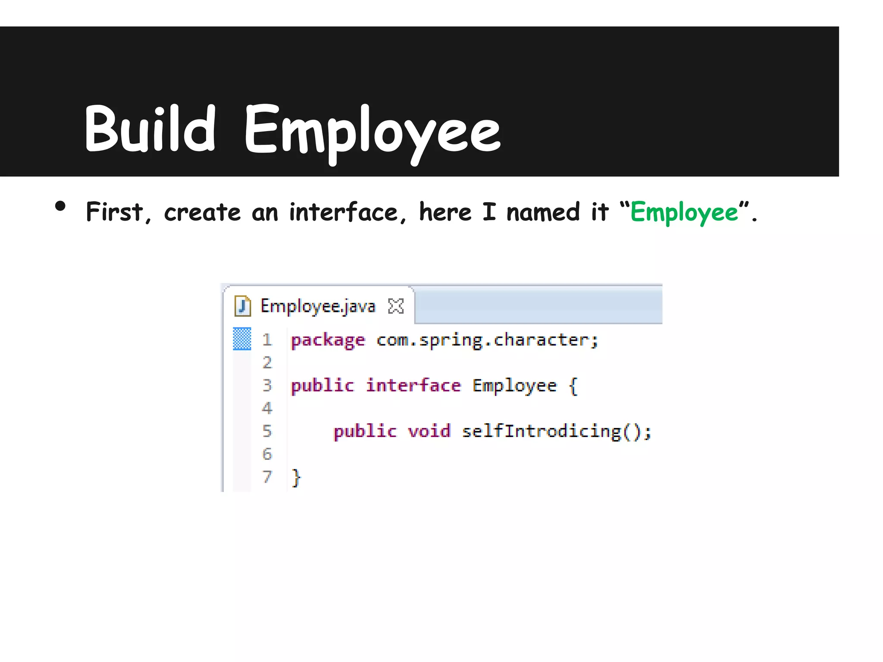The image size is (883, 662).
Task: Click line number 3 in the gutter
Action: 267,385
